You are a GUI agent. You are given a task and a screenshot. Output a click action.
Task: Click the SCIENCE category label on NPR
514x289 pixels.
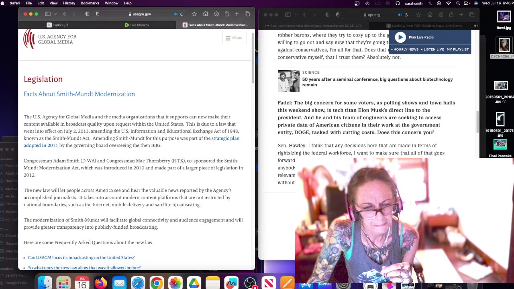(311, 73)
